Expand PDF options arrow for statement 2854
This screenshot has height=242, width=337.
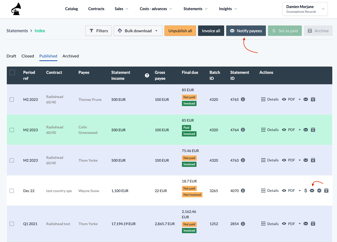click(x=300, y=224)
